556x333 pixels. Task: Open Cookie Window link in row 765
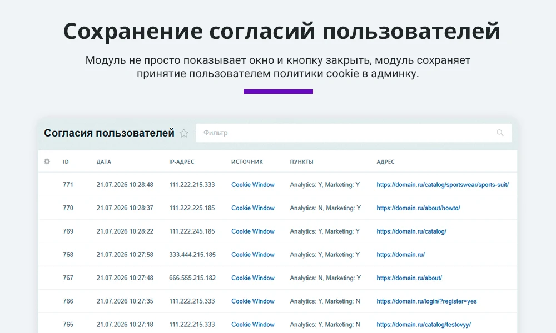(253, 325)
